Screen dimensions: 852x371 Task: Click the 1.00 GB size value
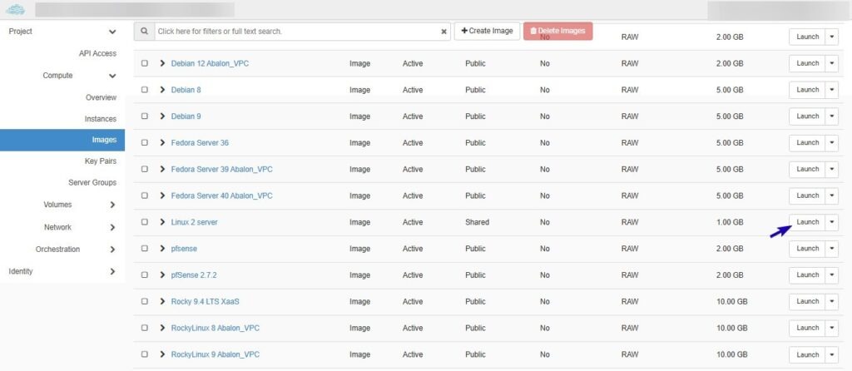(730, 222)
